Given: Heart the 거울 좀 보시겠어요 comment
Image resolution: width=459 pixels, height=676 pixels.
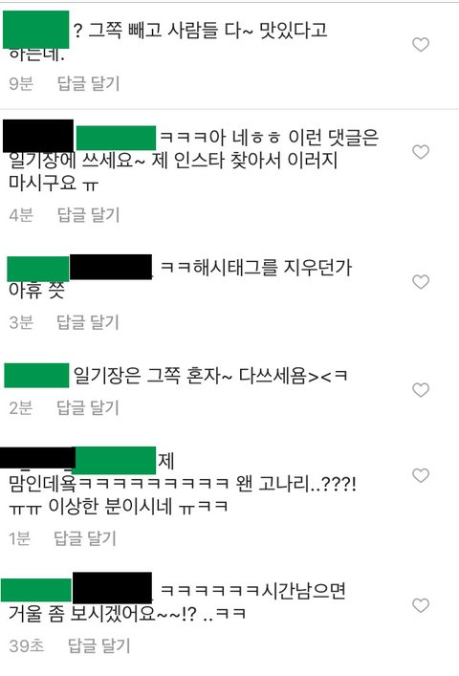Looking at the screenshot, I should 421,605.
